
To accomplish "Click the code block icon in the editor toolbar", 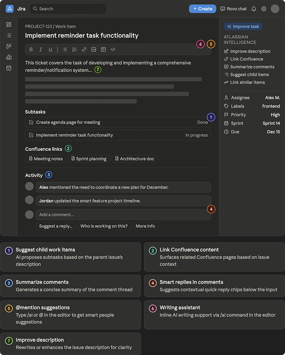I will 113,50.
